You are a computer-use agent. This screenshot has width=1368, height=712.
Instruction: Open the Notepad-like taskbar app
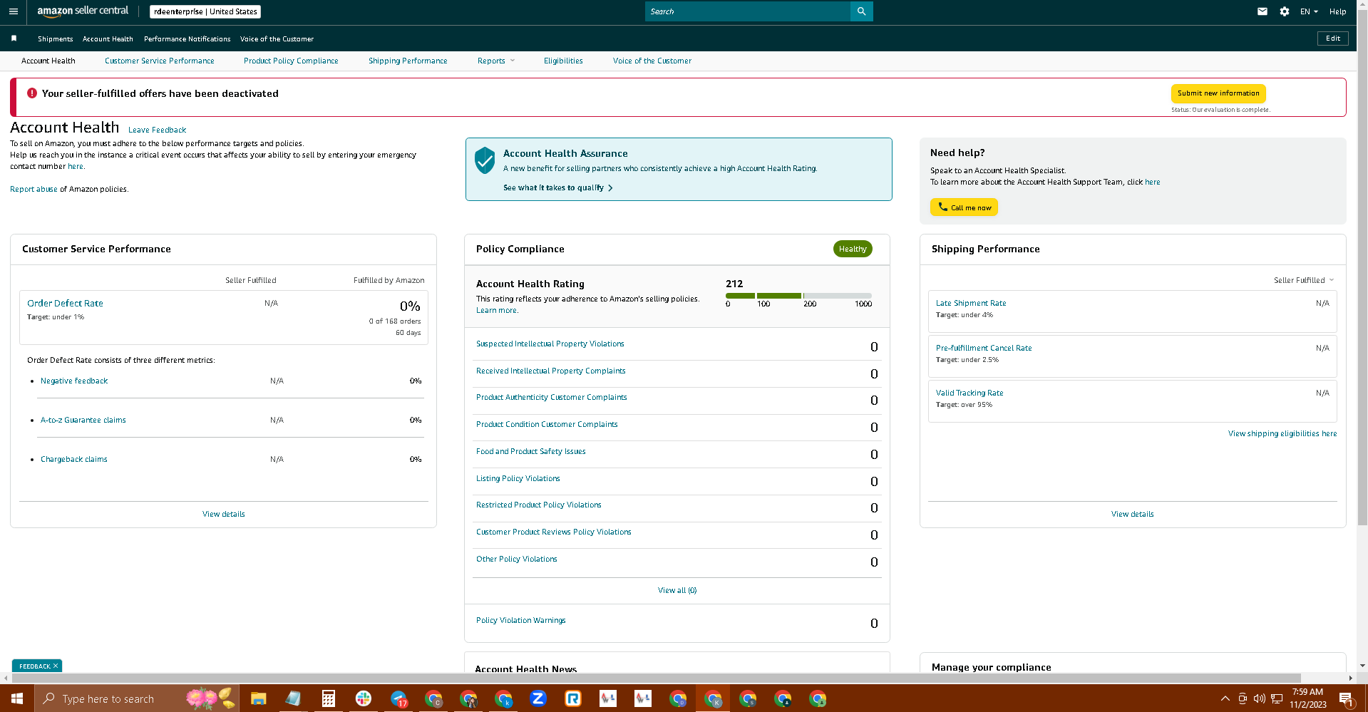coord(293,698)
